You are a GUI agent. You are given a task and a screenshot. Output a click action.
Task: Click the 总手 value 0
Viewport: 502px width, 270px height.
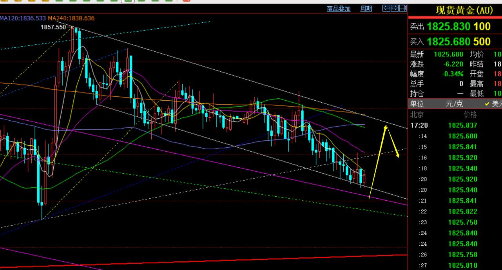pyautogui.click(x=462, y=83)
